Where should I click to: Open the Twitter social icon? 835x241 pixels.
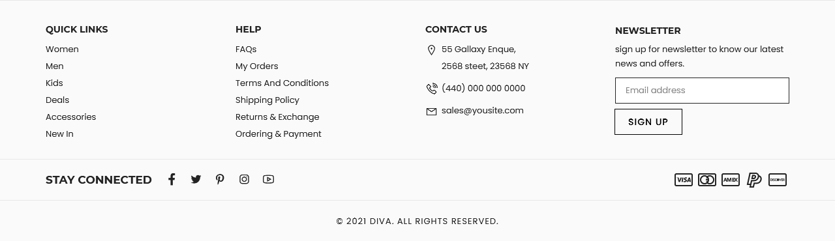click(x=196, y=180)
